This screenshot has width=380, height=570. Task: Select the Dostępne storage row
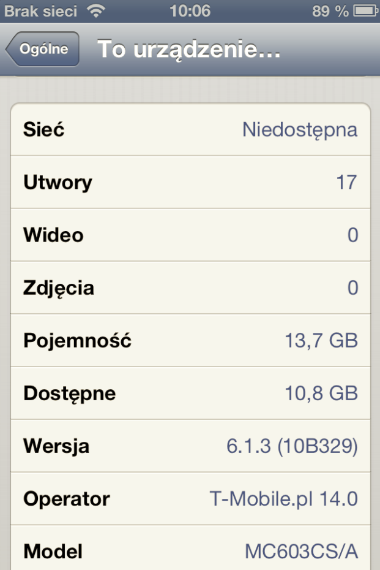click(x=190, y=393)
